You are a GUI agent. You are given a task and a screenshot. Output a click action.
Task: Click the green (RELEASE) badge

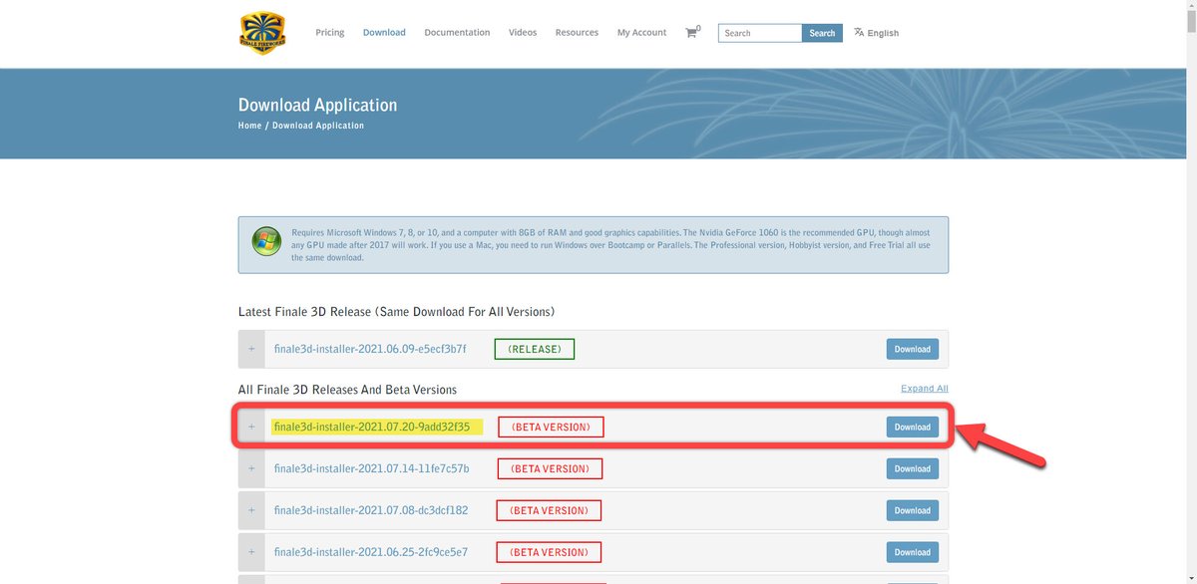tap(535, 349)
